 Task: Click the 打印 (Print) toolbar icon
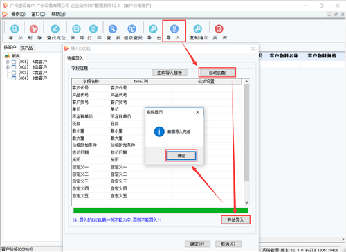(x=93, y=29)
